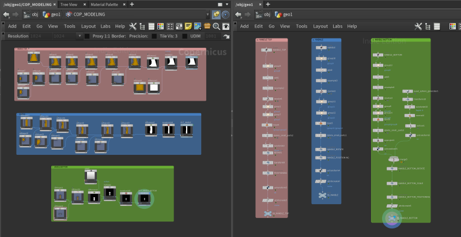Screen dimensions: 461x237
Task: Toggle the display options eye icon
Action: tap(225, 26)
